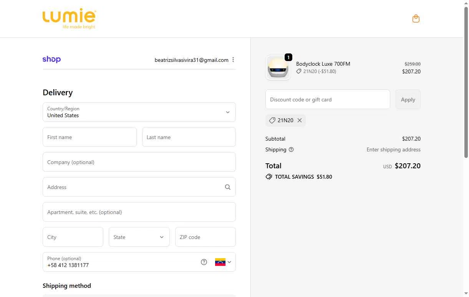
Task: Click the Delivery heading
Action: pos(58,93)
